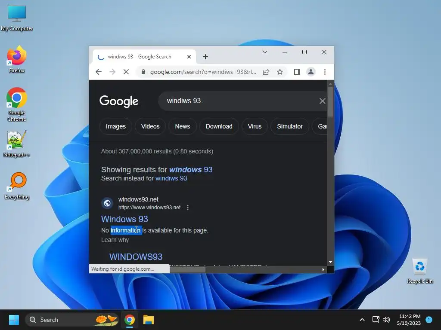Open the volume tray icon
The image size is (441, 330).
click(x=386, y=320)
